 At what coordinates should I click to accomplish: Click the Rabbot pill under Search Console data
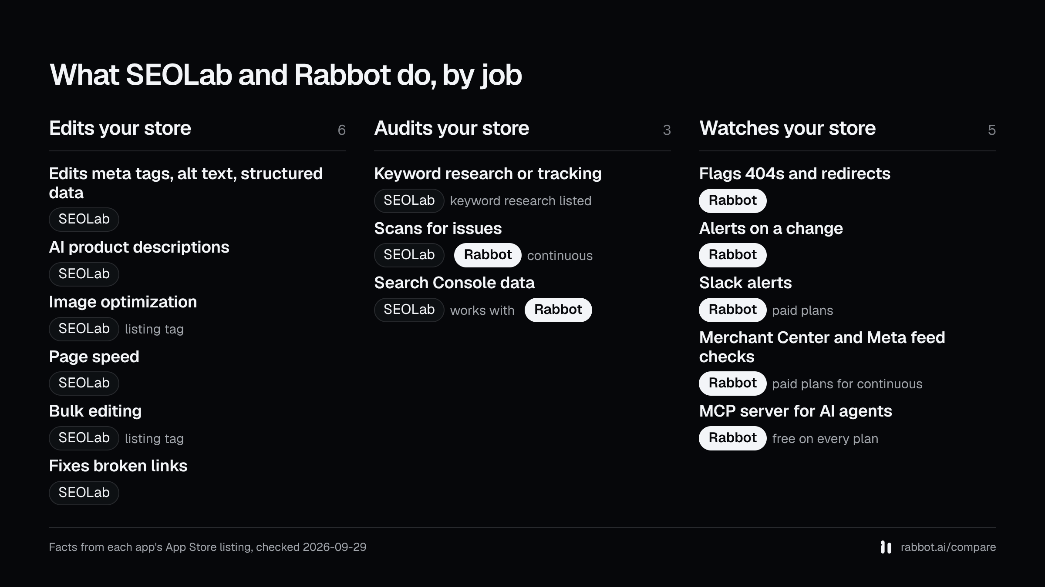(558, 310)
